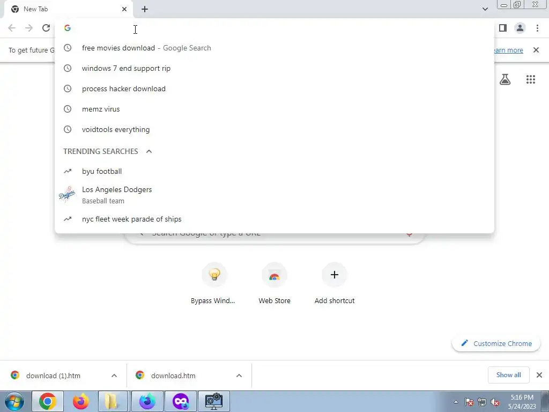Show hidden tray icons arrow
This screenshot has height=412, width=549.
click(456, 402)
